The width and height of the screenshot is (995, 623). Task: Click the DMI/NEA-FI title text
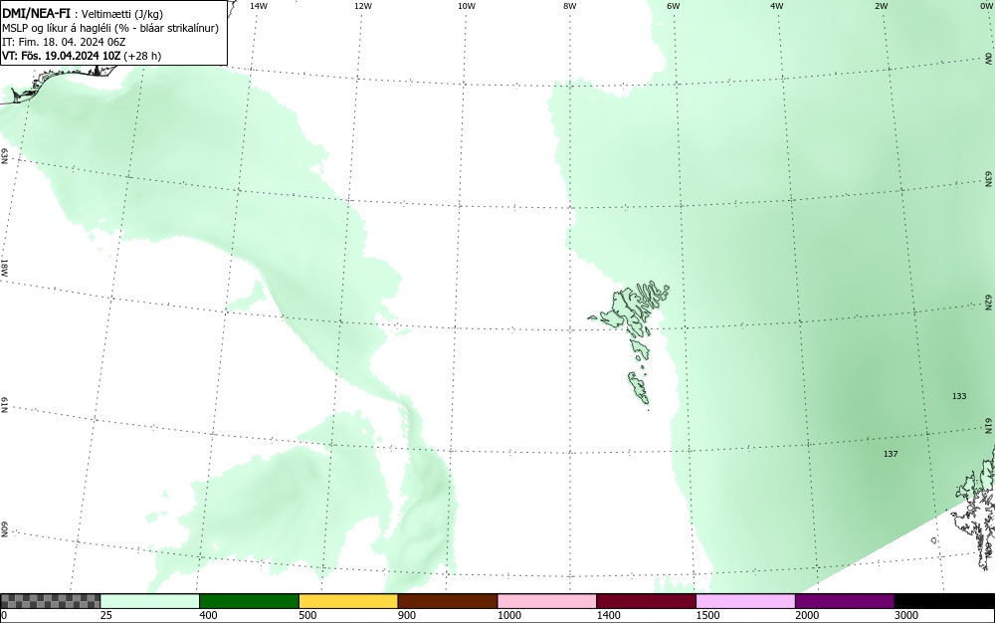36,12
